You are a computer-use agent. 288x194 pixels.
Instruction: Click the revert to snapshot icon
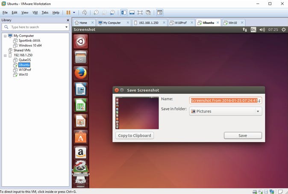click(104, 12)
